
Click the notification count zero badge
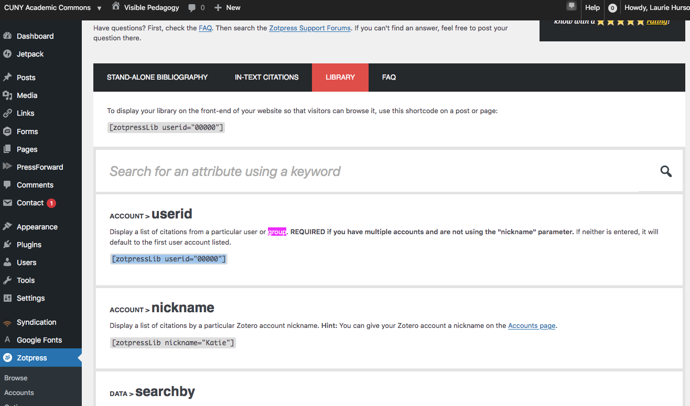coord(612,8)
